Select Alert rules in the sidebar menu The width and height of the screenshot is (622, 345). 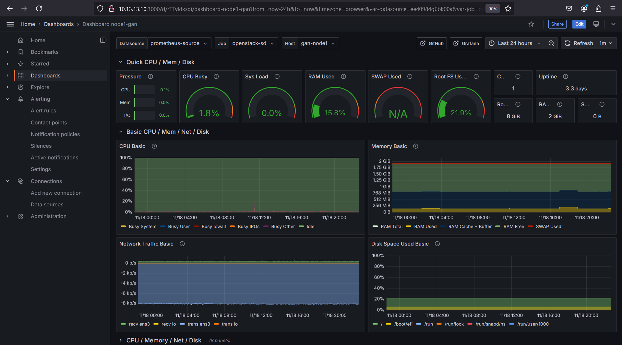(x=43, y=110)
